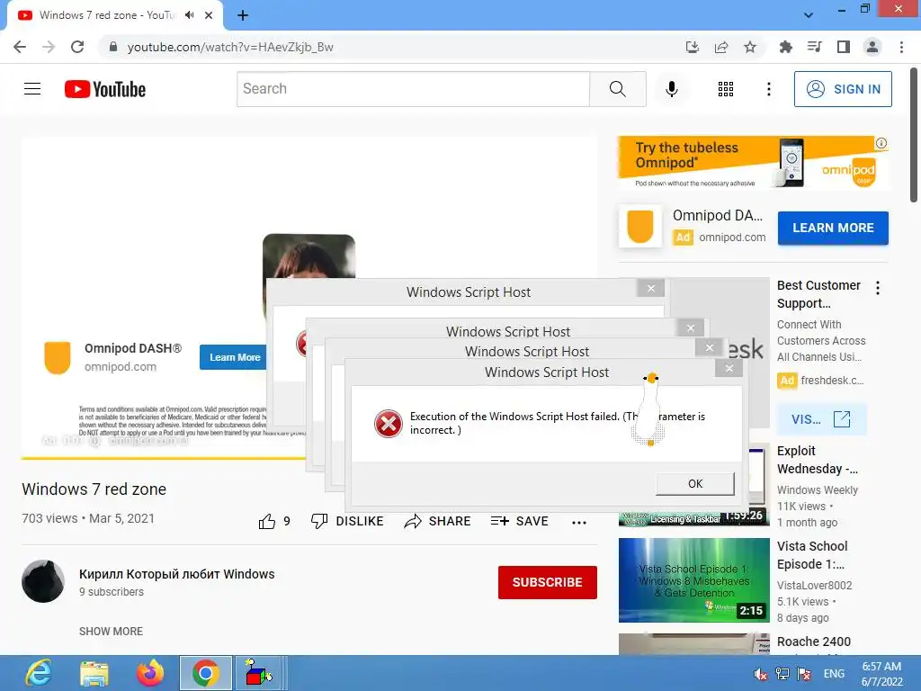Image resolution: width=921 pixels, height=691 pixels.
Task: Open File Explorer from the taskbar
Action: [x=94, y=673]
